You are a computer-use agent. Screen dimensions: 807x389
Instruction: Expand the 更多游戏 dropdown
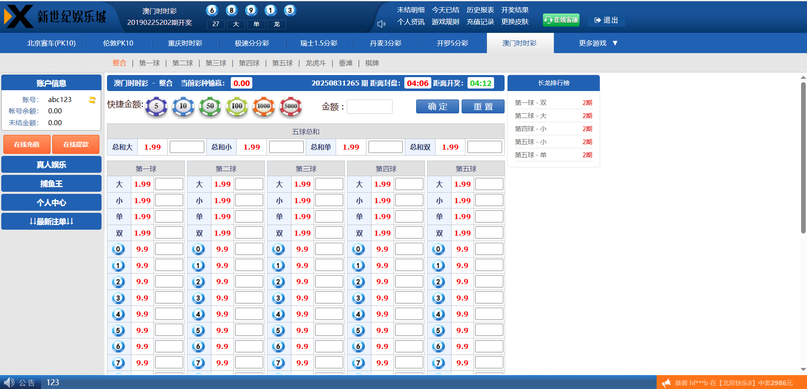tap(598, 43)
